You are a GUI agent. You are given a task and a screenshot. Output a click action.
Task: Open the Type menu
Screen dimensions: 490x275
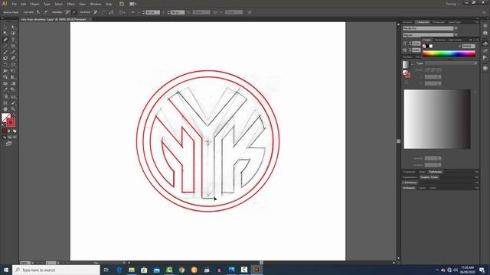(47, 4)
